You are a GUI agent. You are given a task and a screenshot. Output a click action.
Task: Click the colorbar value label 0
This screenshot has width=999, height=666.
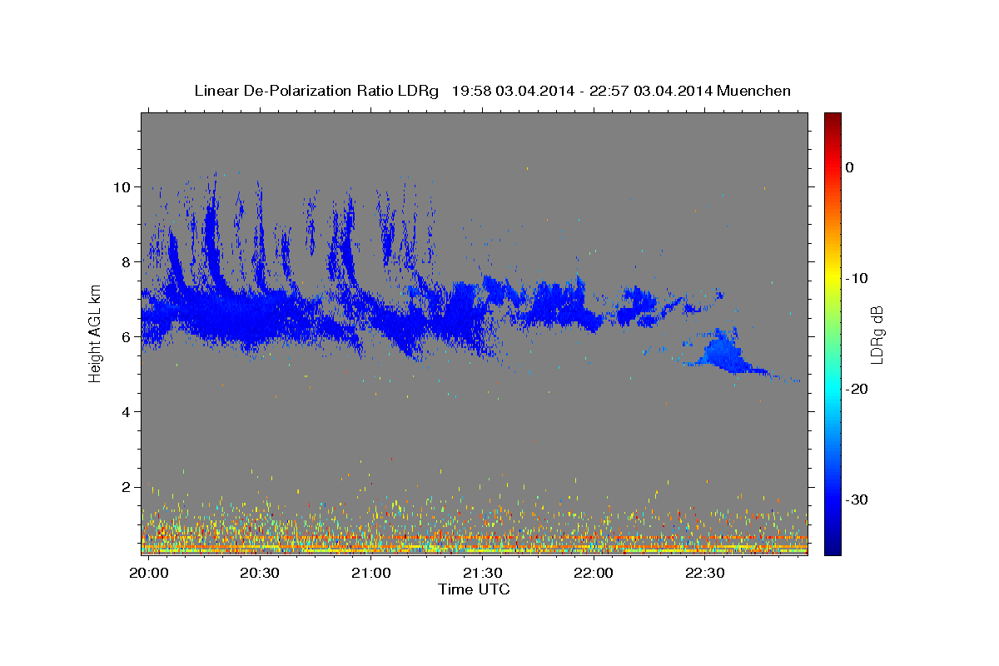click(849, 167)
